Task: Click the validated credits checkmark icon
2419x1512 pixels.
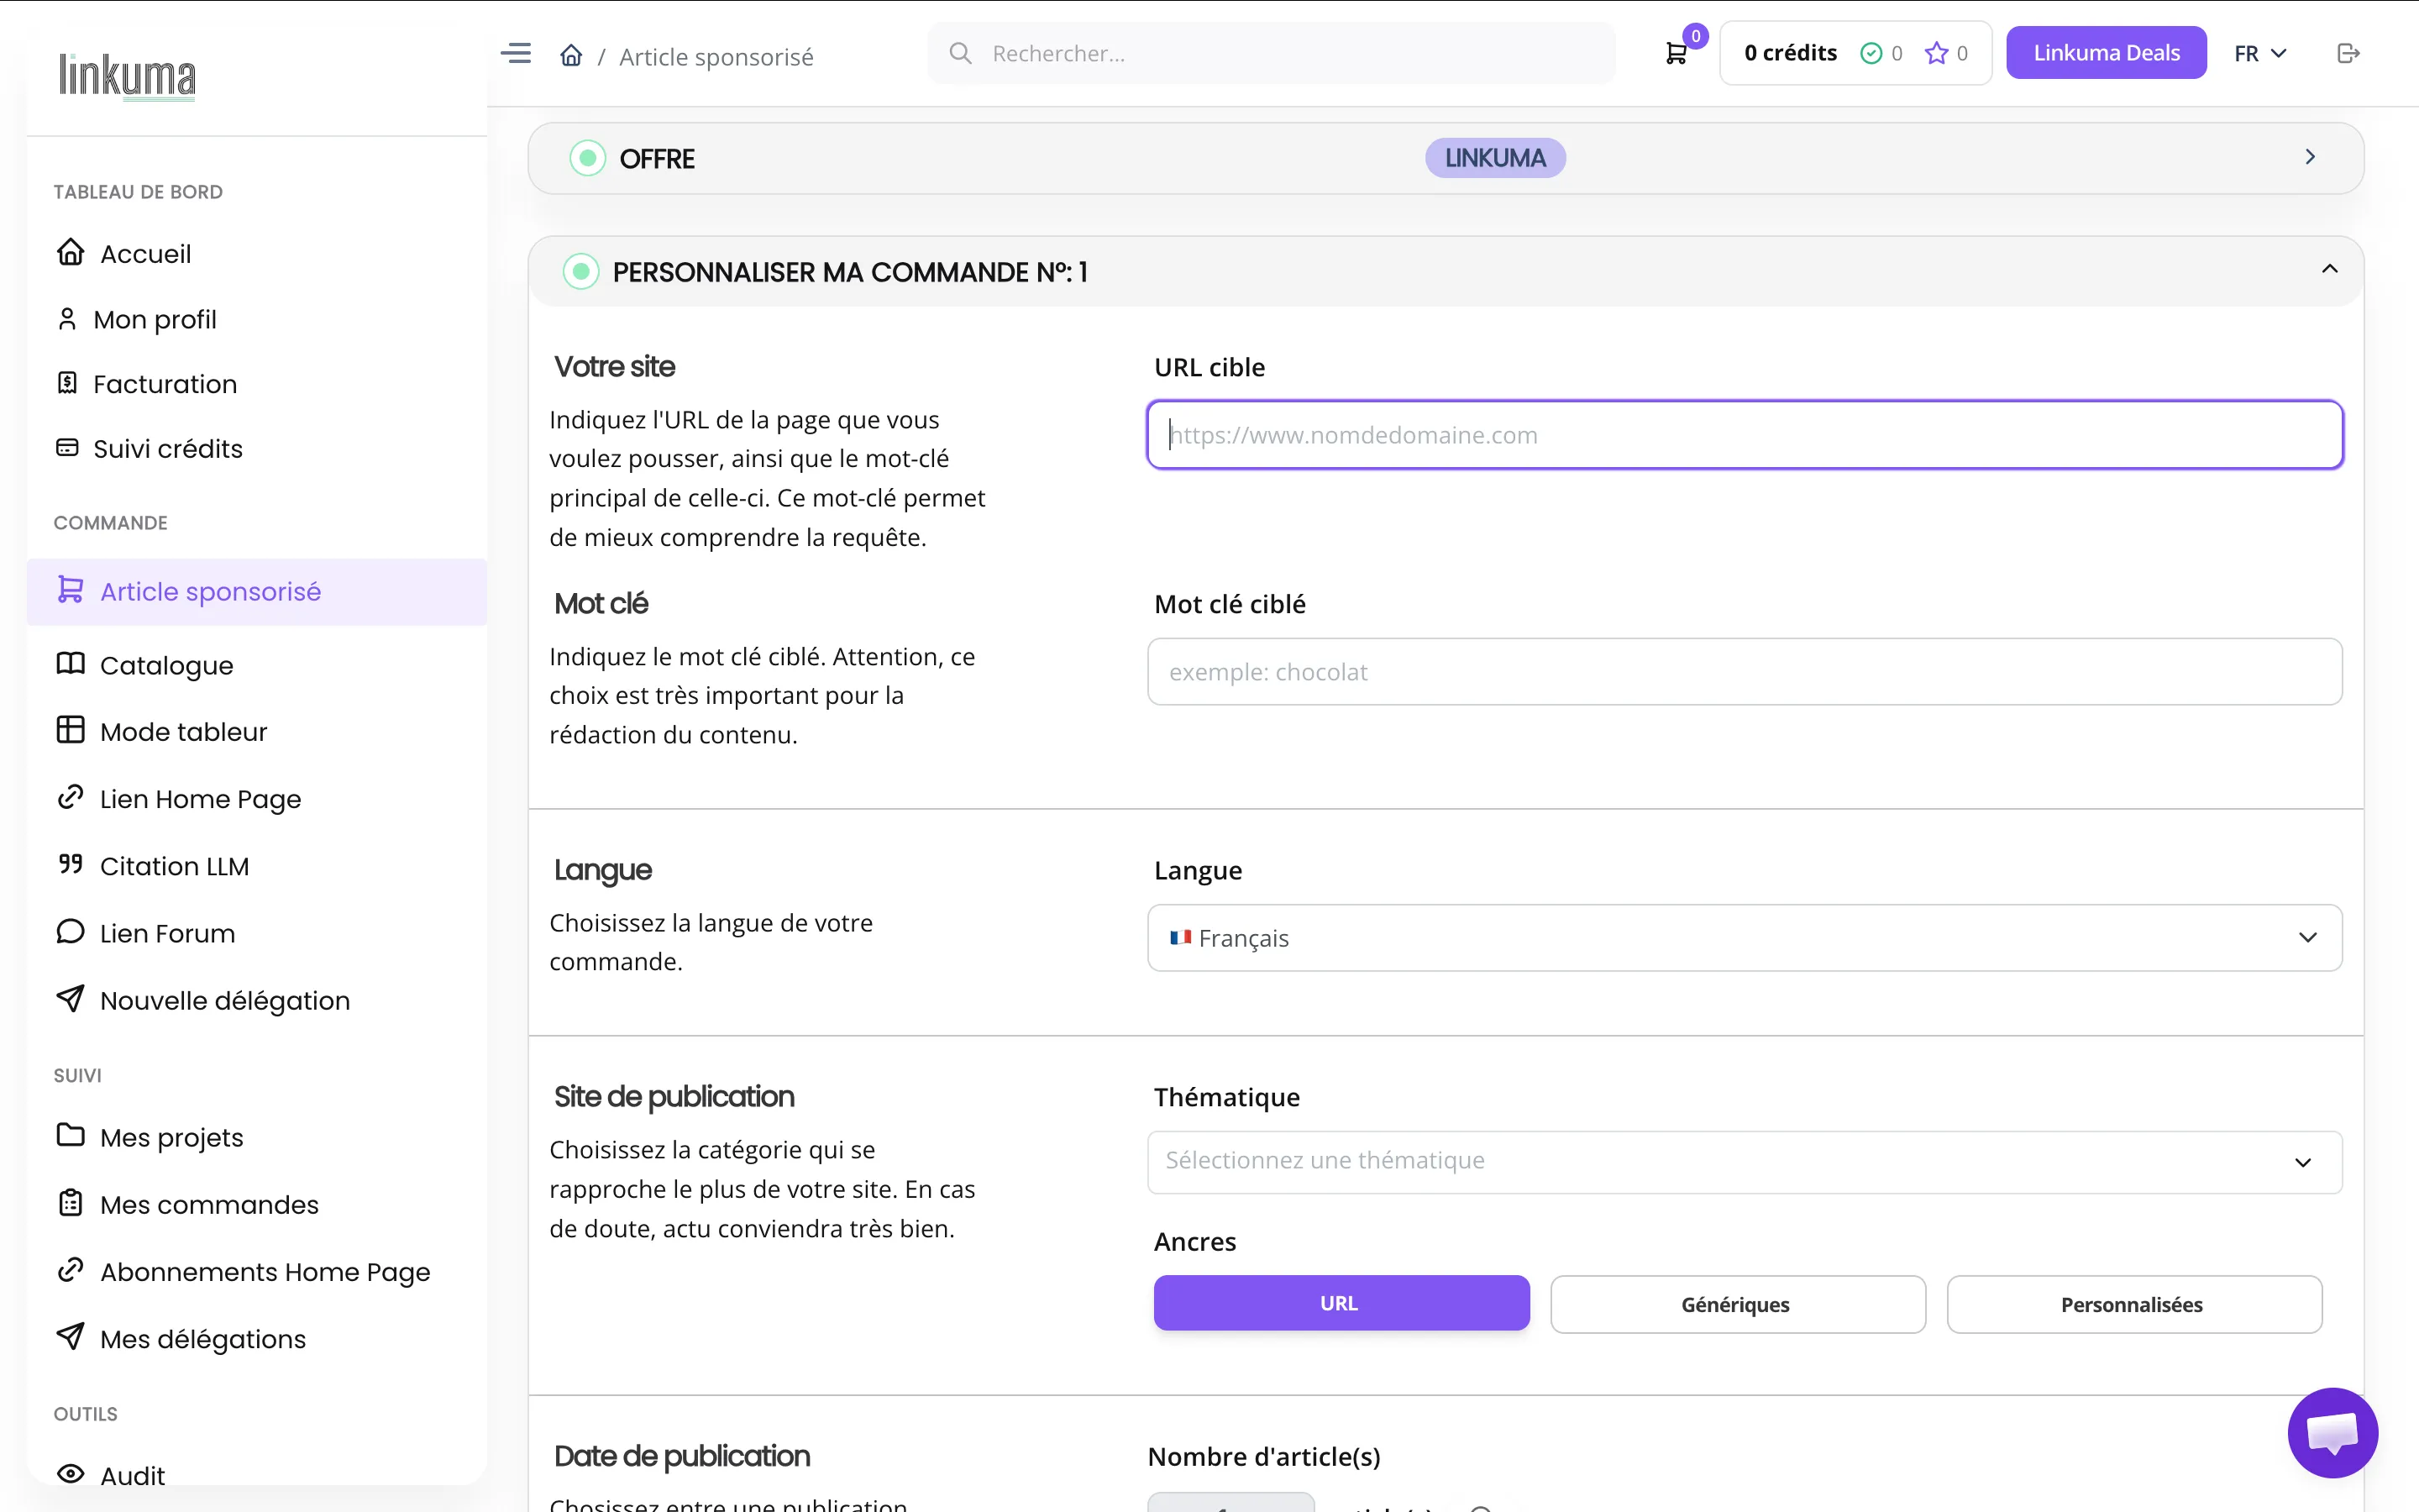Action: pyautogui.click(x=1871, y=53)
